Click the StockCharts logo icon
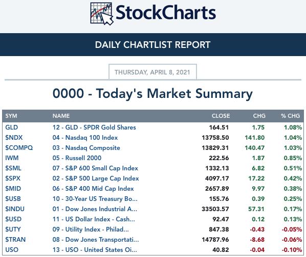306x257 pixels. [x=102, y=14]
